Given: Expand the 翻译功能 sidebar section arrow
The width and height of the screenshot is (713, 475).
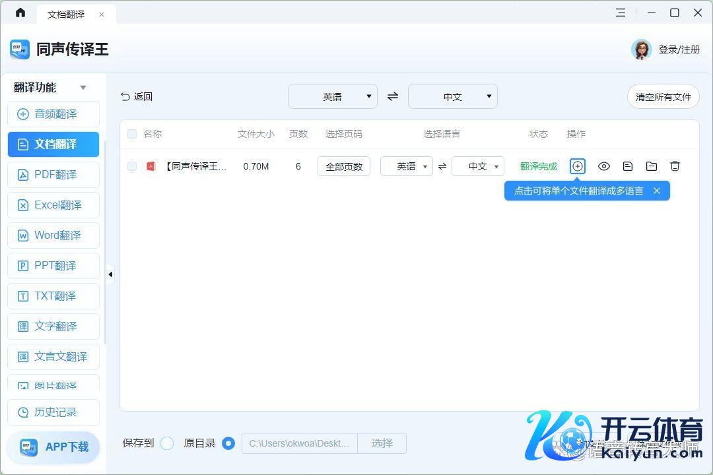Looking at the screenshot, I should [x=83, y=88].
